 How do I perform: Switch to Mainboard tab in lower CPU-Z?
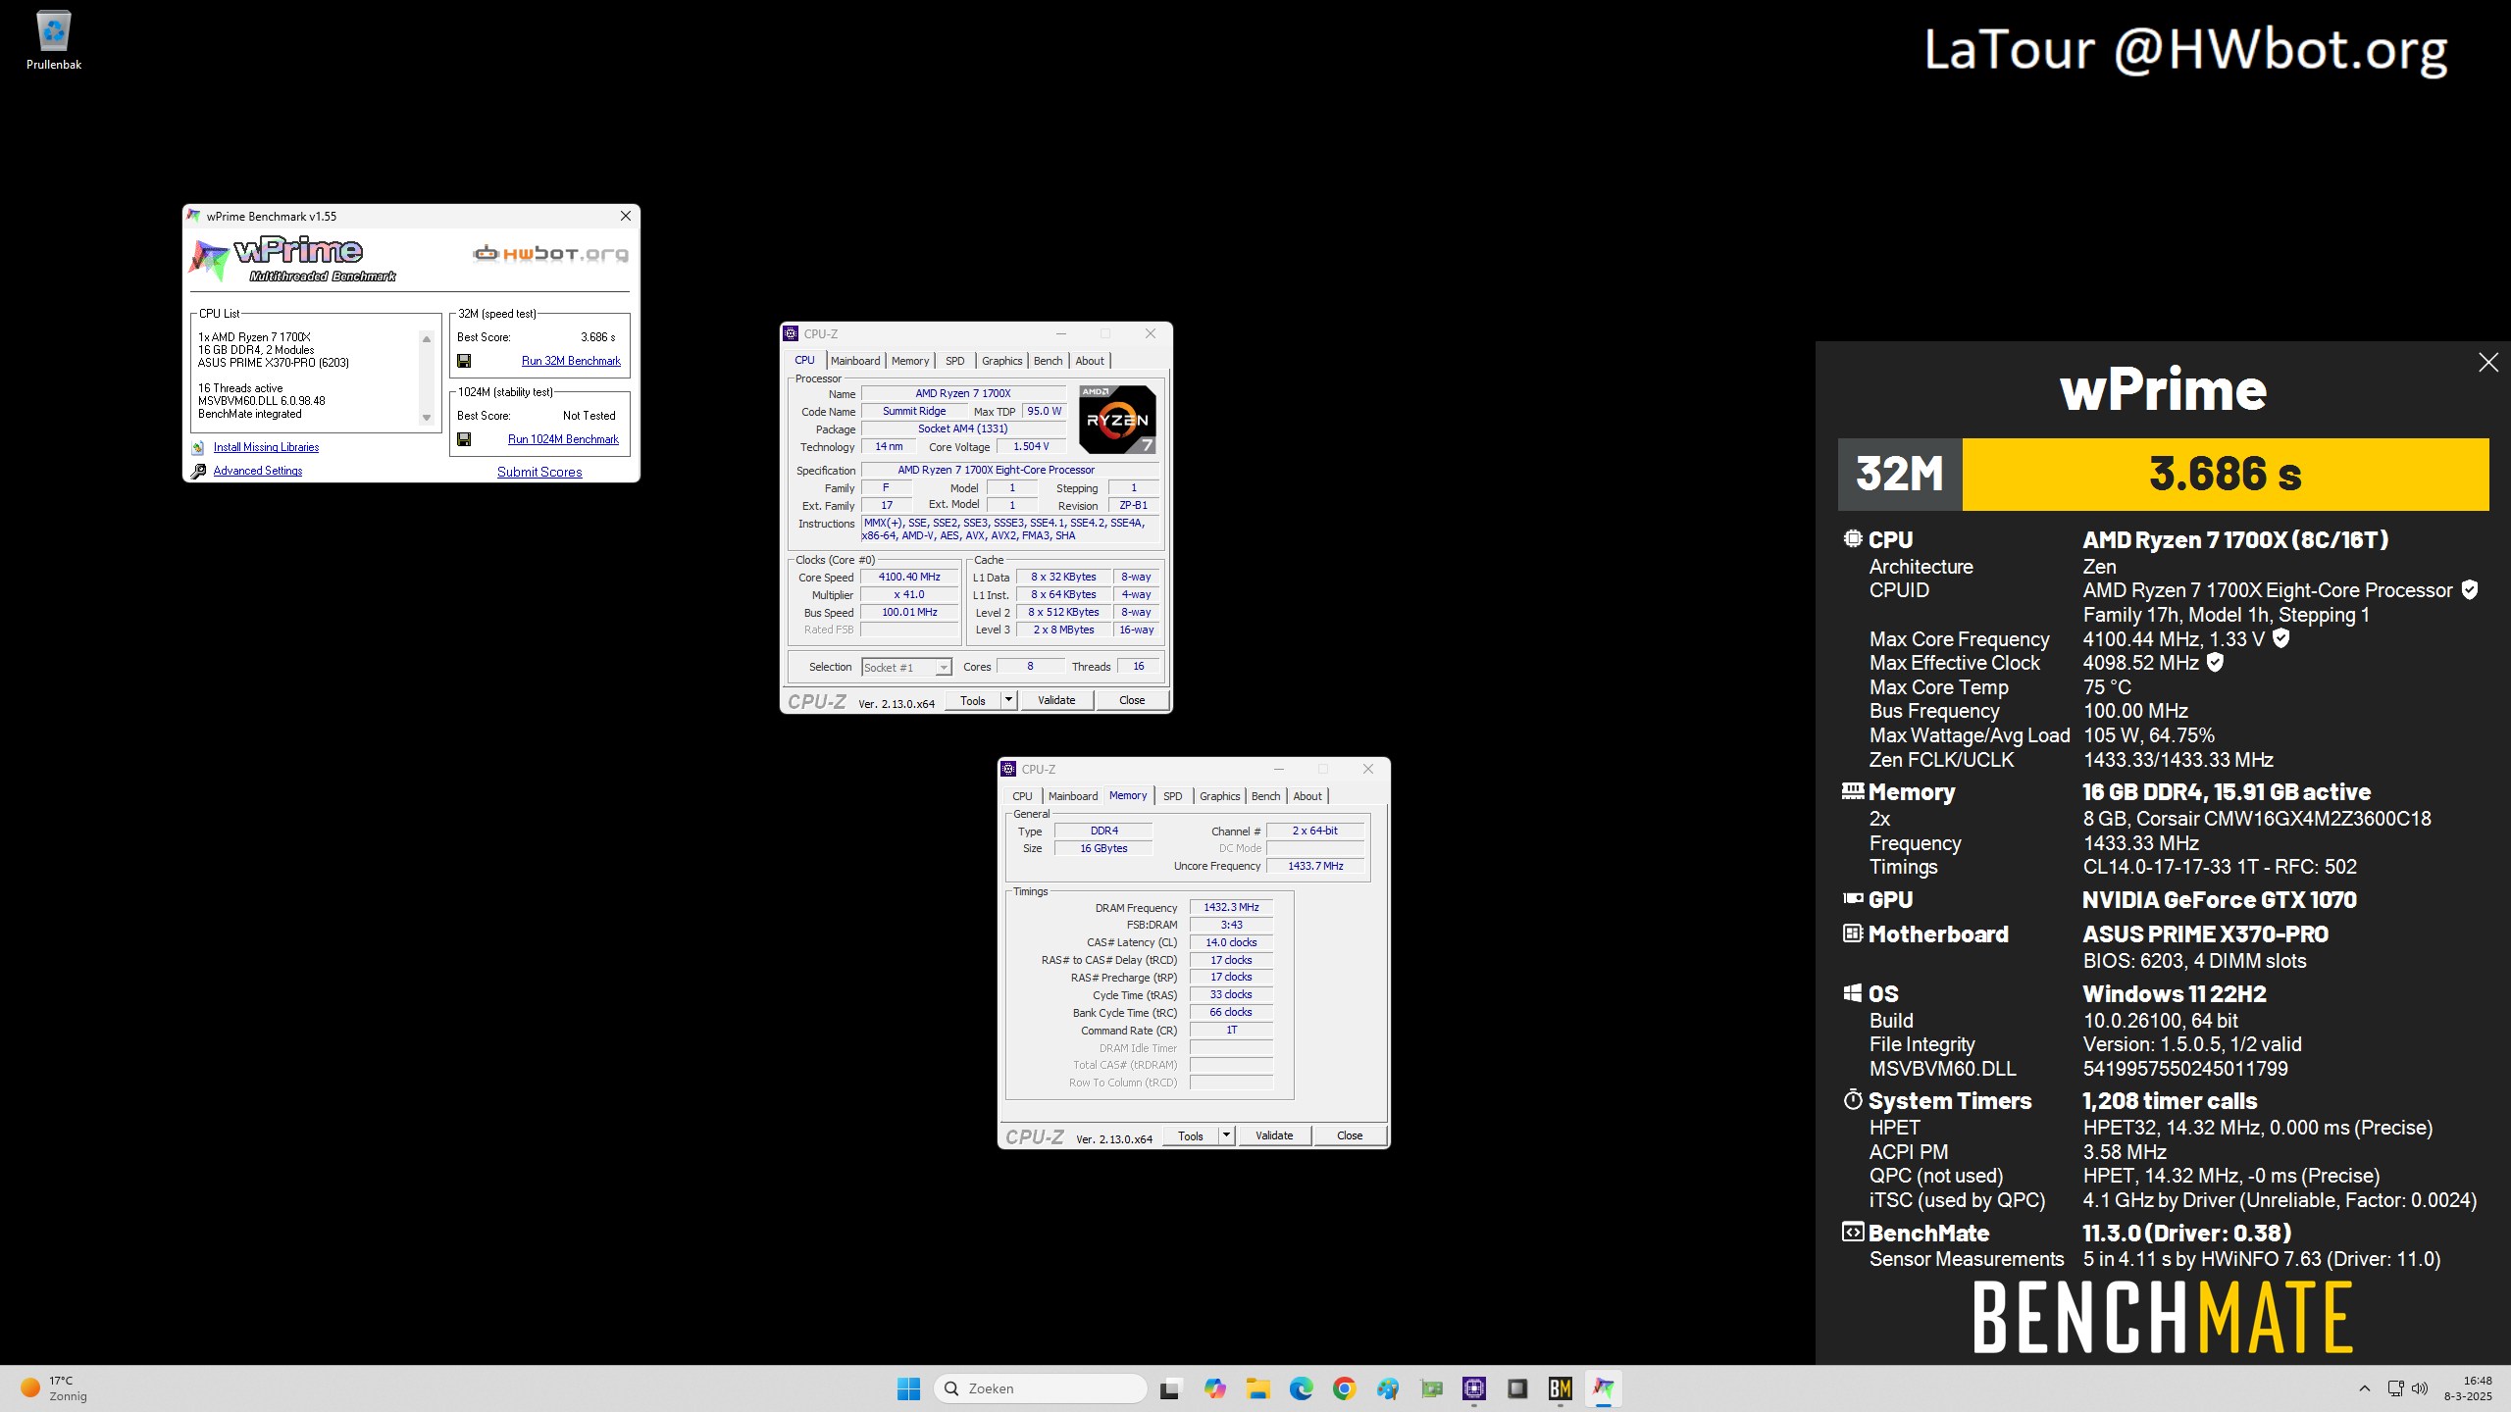click(1073, 796)
